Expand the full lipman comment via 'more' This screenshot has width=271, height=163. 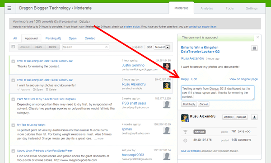(x=100, y=139)
